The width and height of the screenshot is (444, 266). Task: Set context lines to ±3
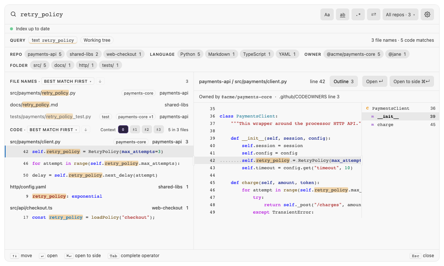pyautogui.click(x=159, y=130)
